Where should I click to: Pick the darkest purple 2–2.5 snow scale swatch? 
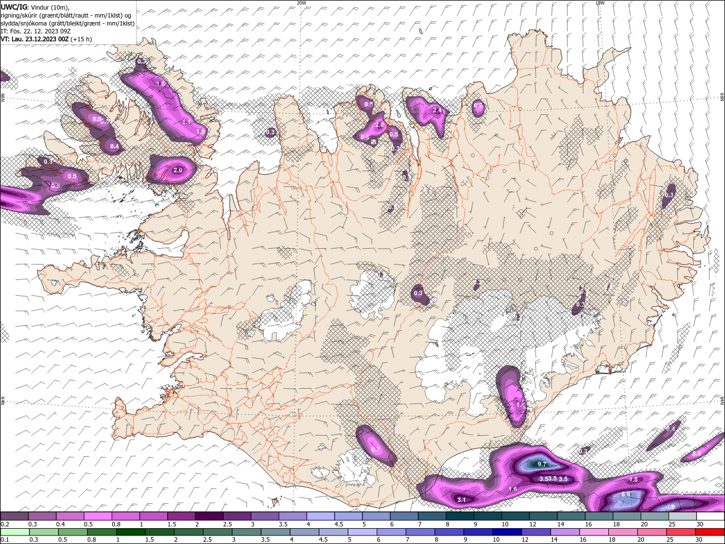209,516
